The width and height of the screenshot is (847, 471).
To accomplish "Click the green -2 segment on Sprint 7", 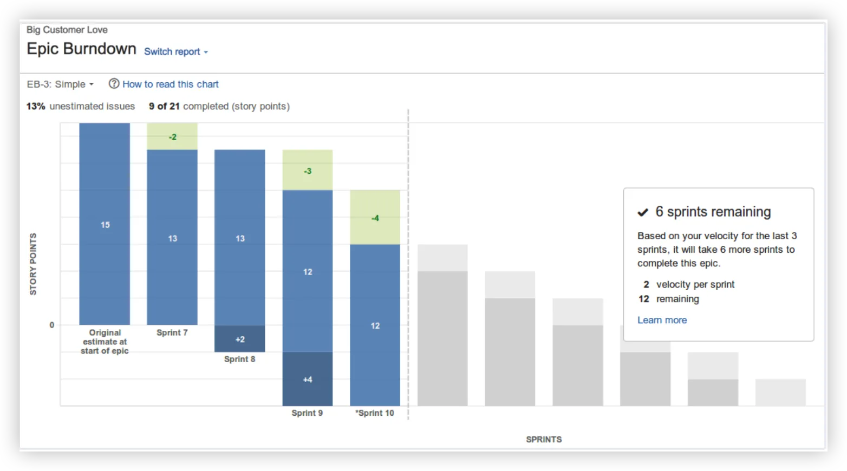I will tap(172, 136).
